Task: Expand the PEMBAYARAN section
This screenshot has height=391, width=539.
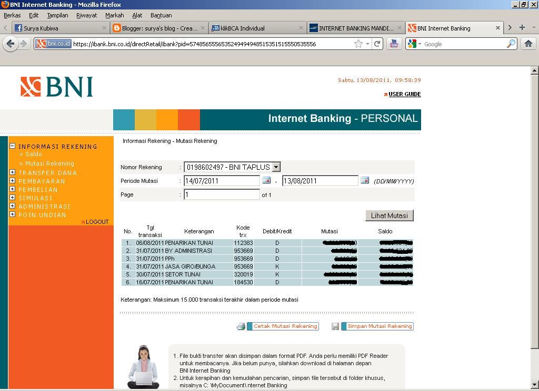Action: click(x=13, y=181)
